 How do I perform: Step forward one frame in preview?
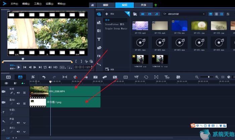[x=35, y=67]
